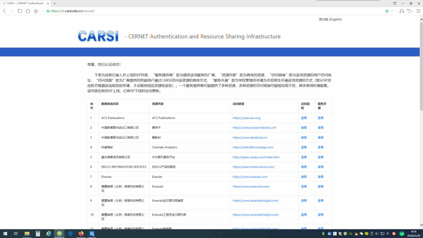423x238 pixels.
Task: Switch to the English version link
Action: [x=330, y=19]
